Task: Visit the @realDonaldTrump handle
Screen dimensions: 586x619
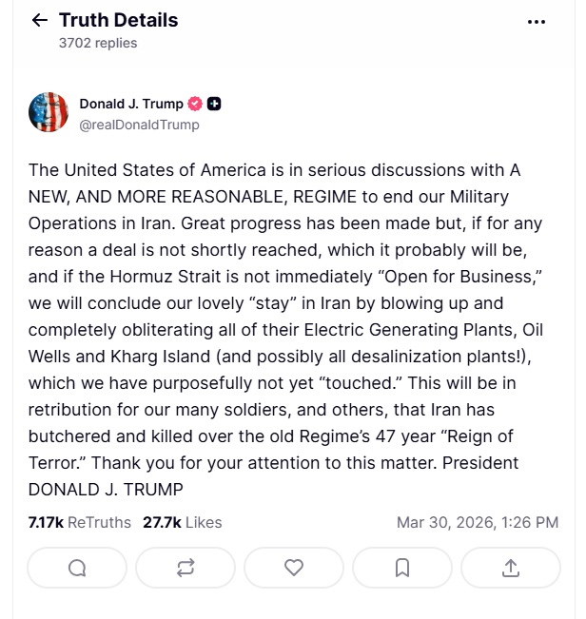Action: pyautogui.click(x=139, y=125)
